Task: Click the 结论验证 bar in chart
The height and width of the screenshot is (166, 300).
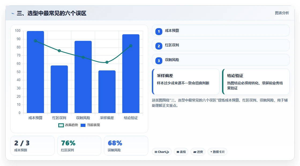Action: 131,74
